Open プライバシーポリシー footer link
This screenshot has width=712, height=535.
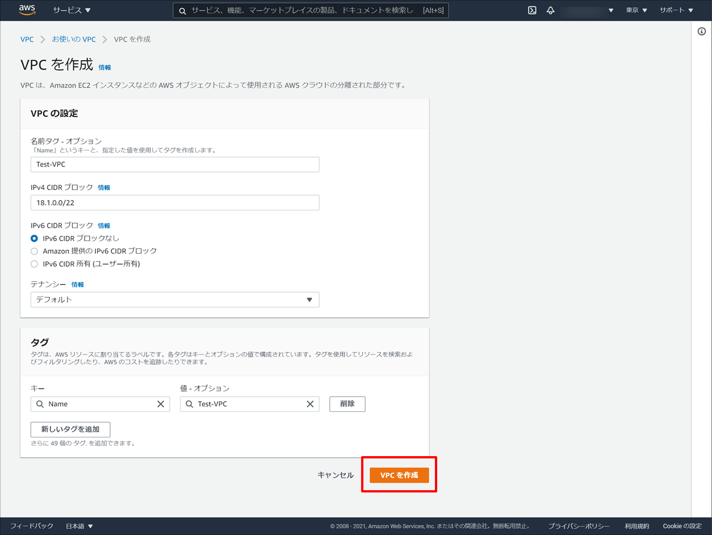point(579,526)
